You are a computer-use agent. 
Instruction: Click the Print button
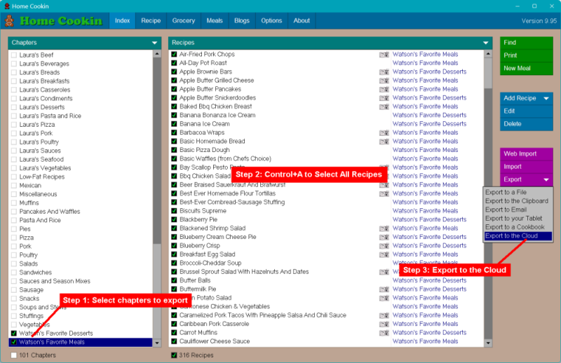527,55
